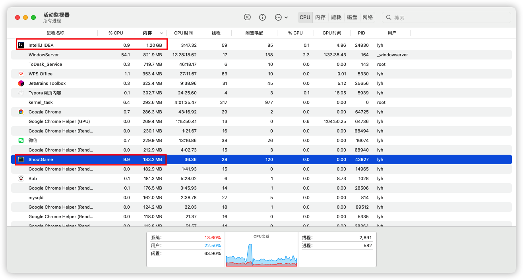Sort by 用户 column header
The width and height of the screenshot is (523, 280).
click(x=392, y=33)
